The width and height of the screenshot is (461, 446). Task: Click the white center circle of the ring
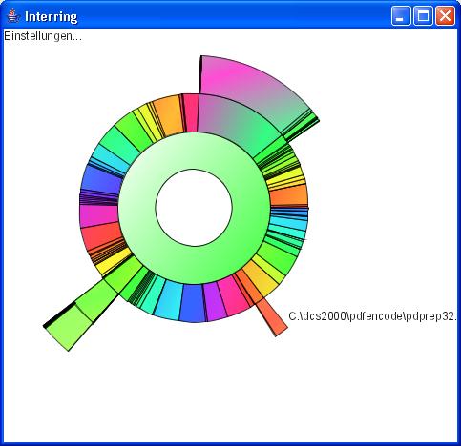tap(194, 208)
